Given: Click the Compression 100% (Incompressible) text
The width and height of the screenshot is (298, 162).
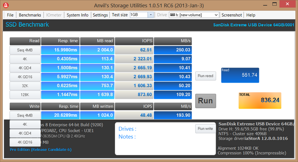Looking at the screenshot, I should [x=252, y=153].
